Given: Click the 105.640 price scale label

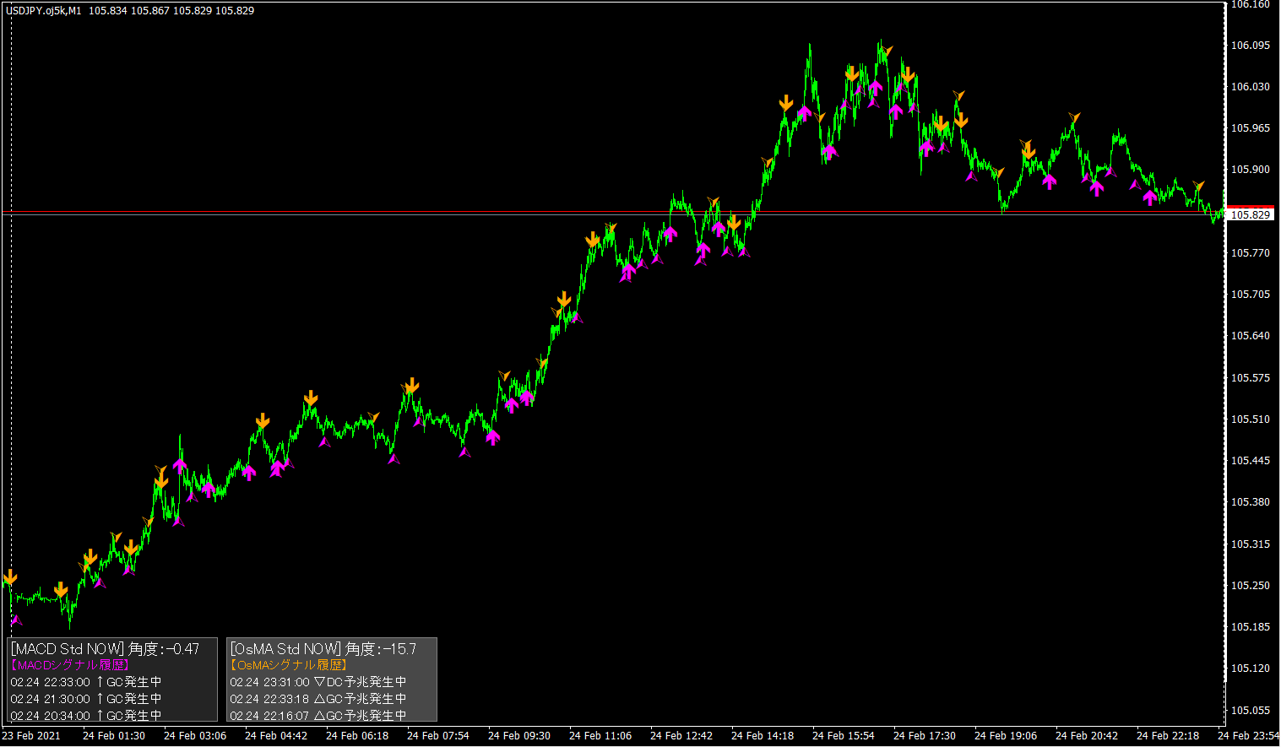Looking at the screenshot, I should pos(1251,336).
